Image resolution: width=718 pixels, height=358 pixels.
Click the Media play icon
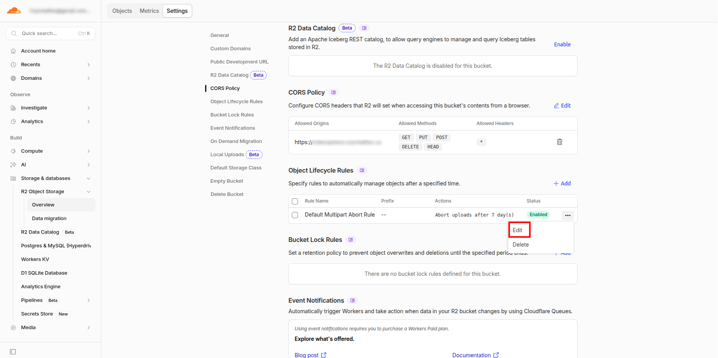(x=13, y=328)
